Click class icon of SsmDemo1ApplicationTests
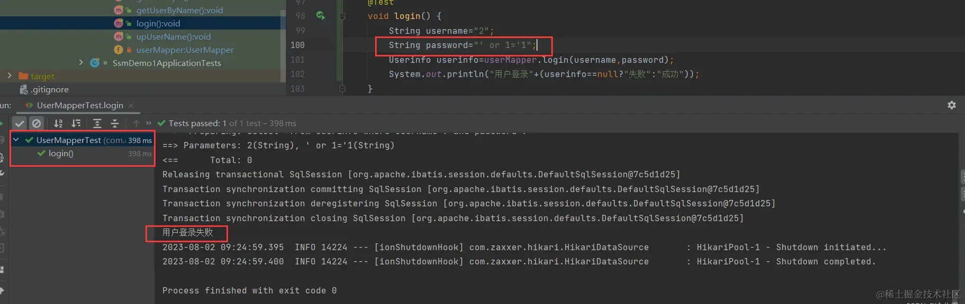Viewport: 965px width, 304px height. click(95, 63)
